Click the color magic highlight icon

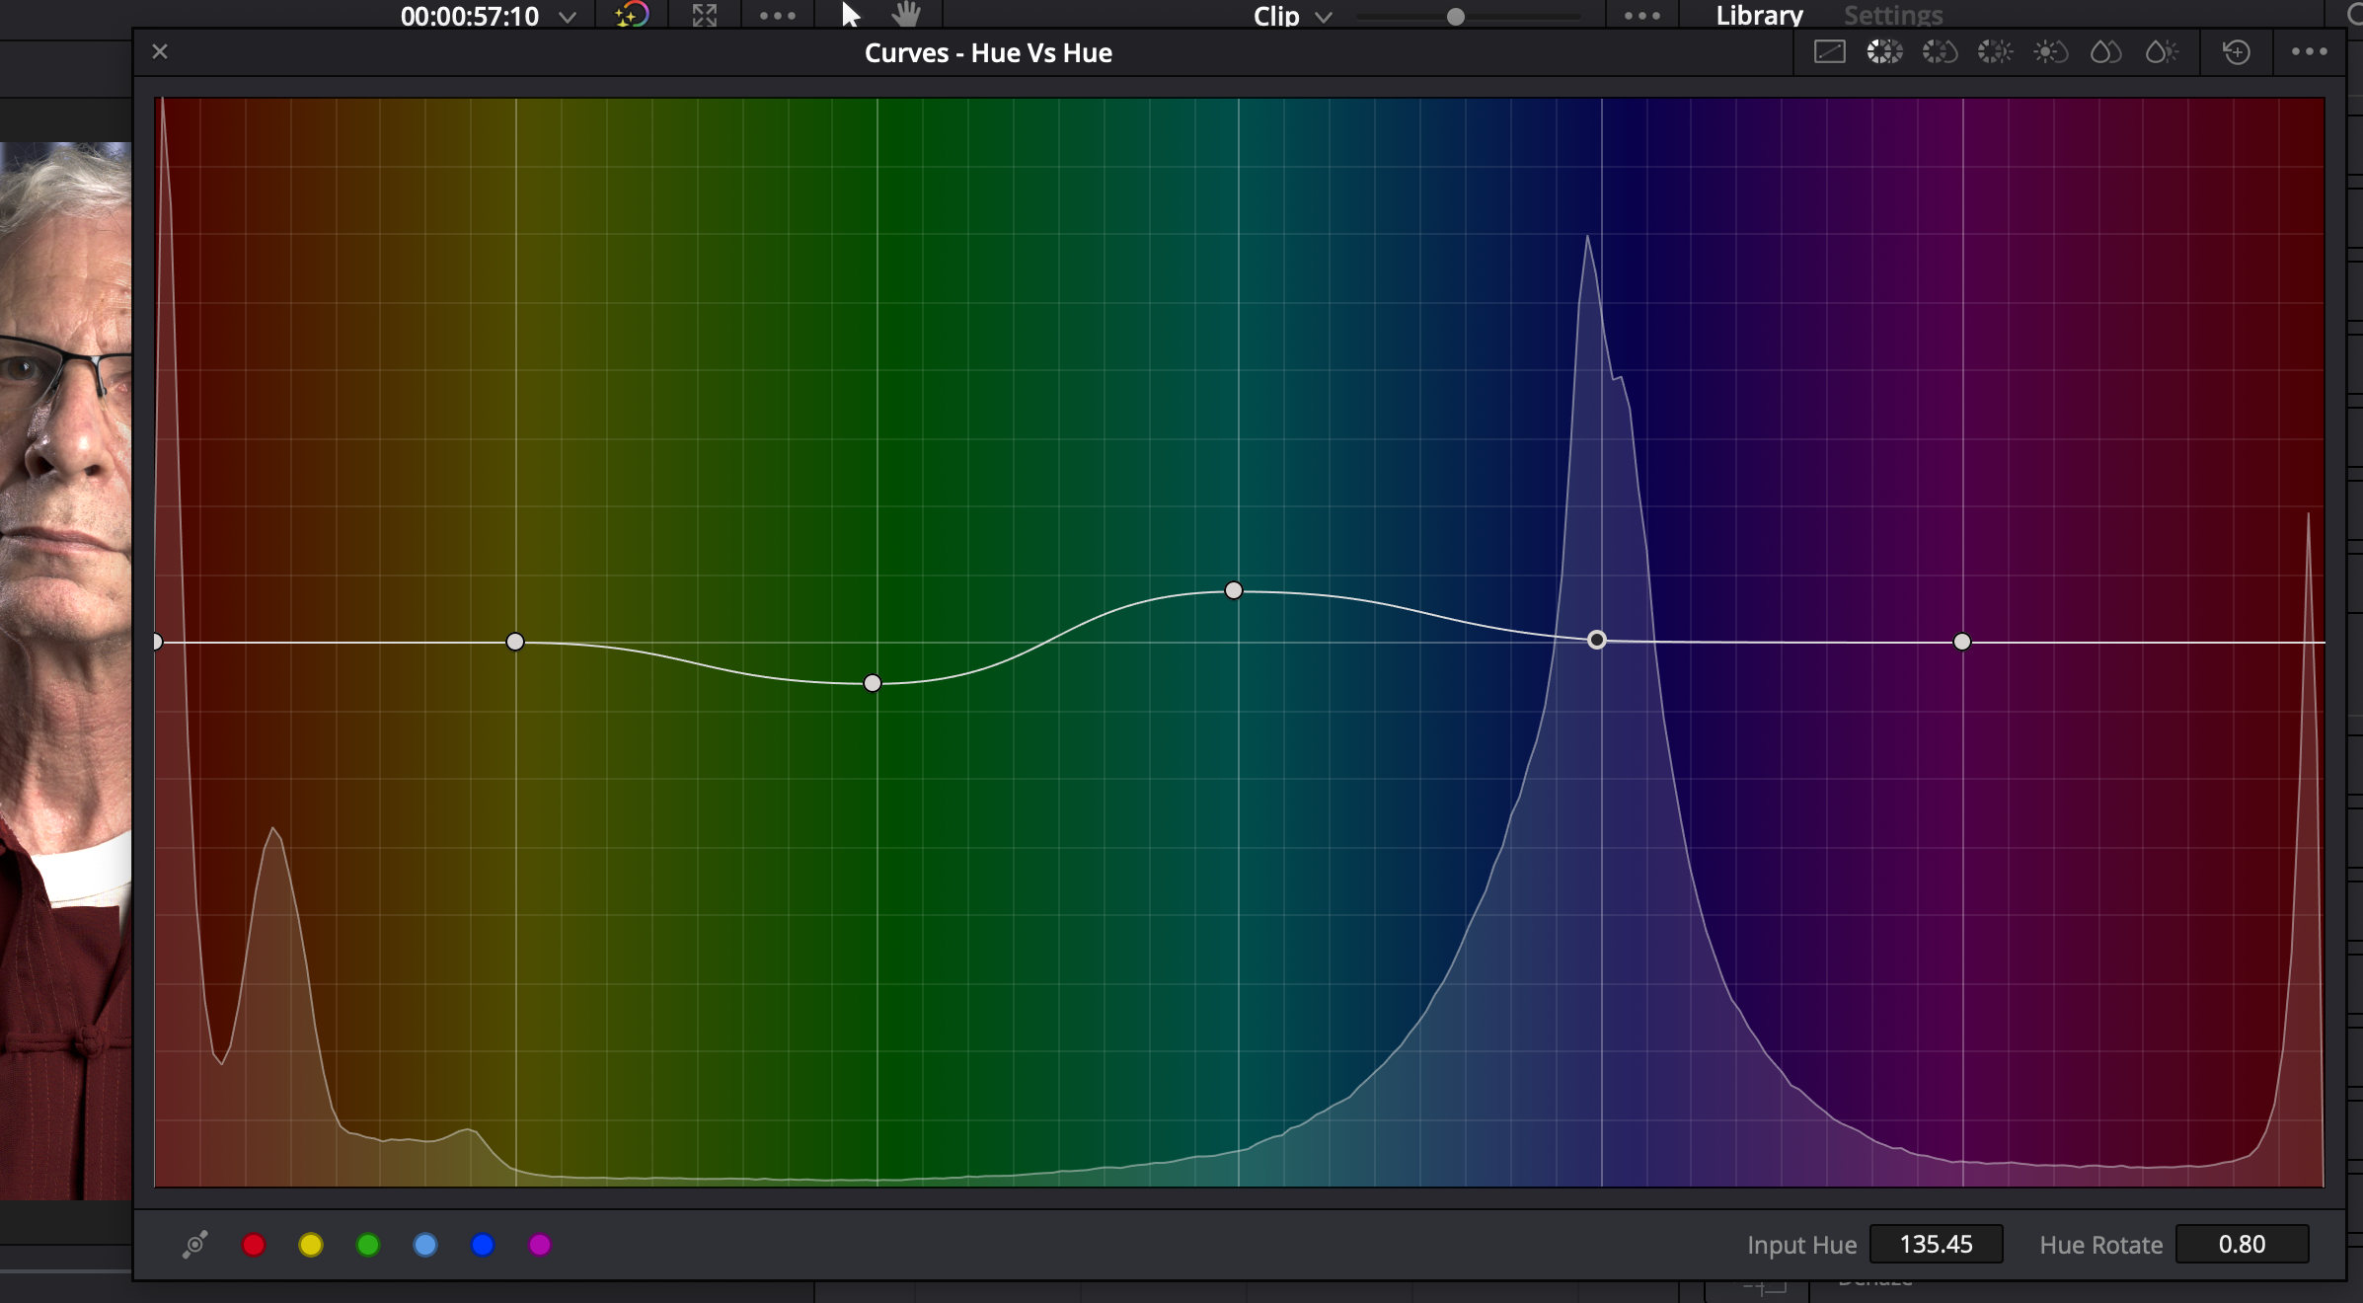click(632, 15)
